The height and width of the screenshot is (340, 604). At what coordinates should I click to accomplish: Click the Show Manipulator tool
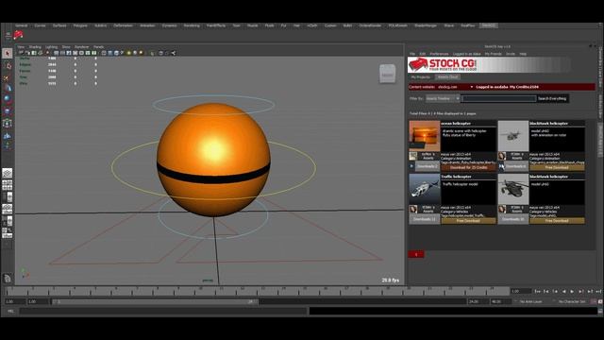[x=8, y=145]
